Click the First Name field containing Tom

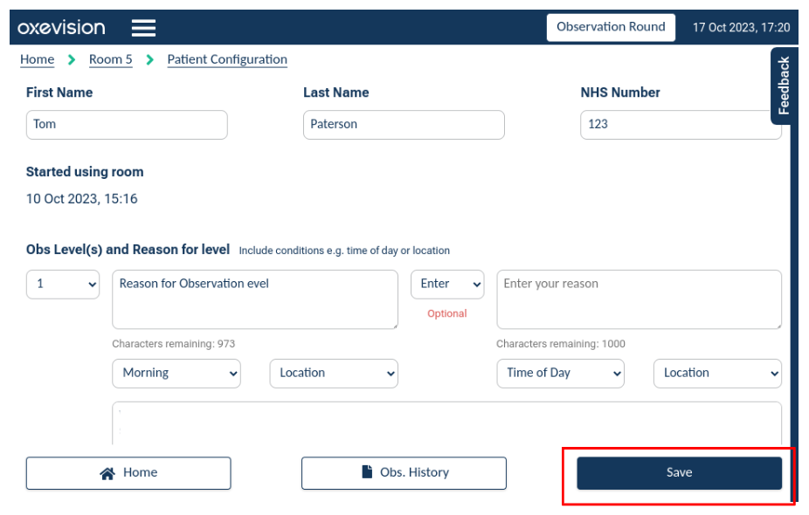[x=126, y=124]
